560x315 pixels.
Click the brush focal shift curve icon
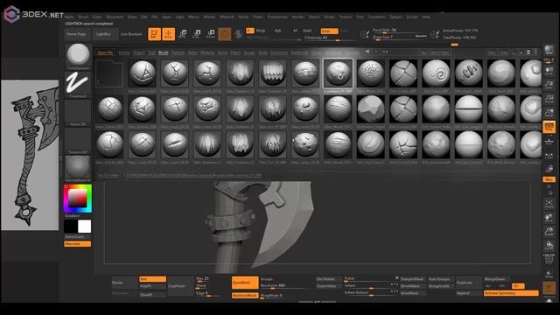coord(364,34)
